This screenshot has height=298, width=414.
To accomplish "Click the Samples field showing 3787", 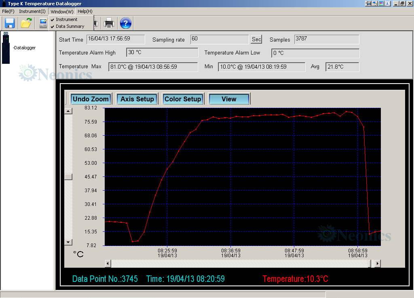I will pyautogui.click(x=327, y=39).
